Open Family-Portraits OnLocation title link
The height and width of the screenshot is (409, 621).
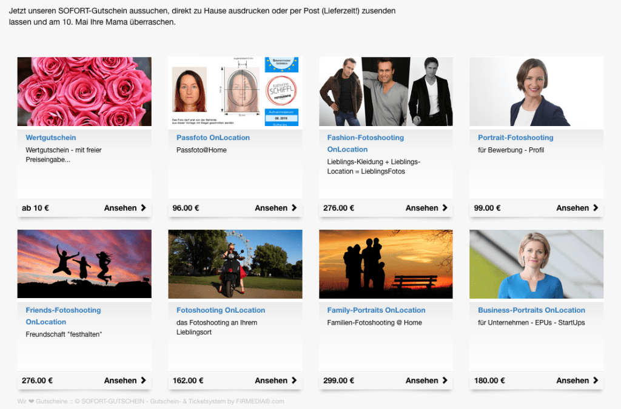(376, 310)
